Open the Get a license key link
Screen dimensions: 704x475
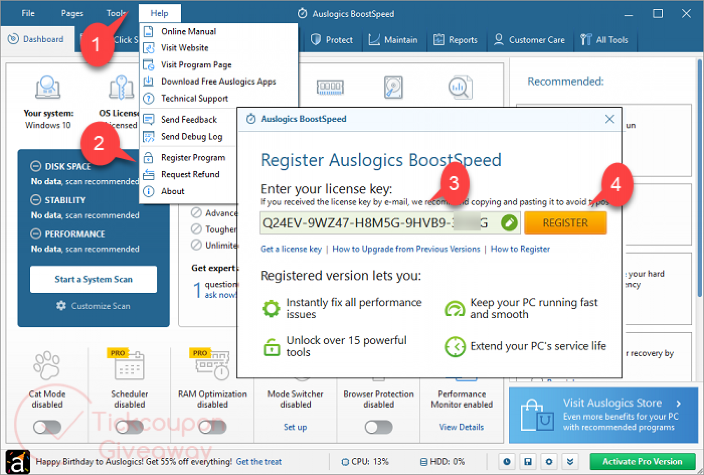(291, 249)
